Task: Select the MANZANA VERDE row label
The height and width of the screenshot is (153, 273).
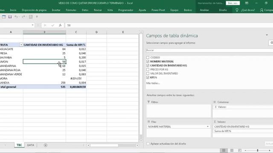Action: tap(12, 74)
